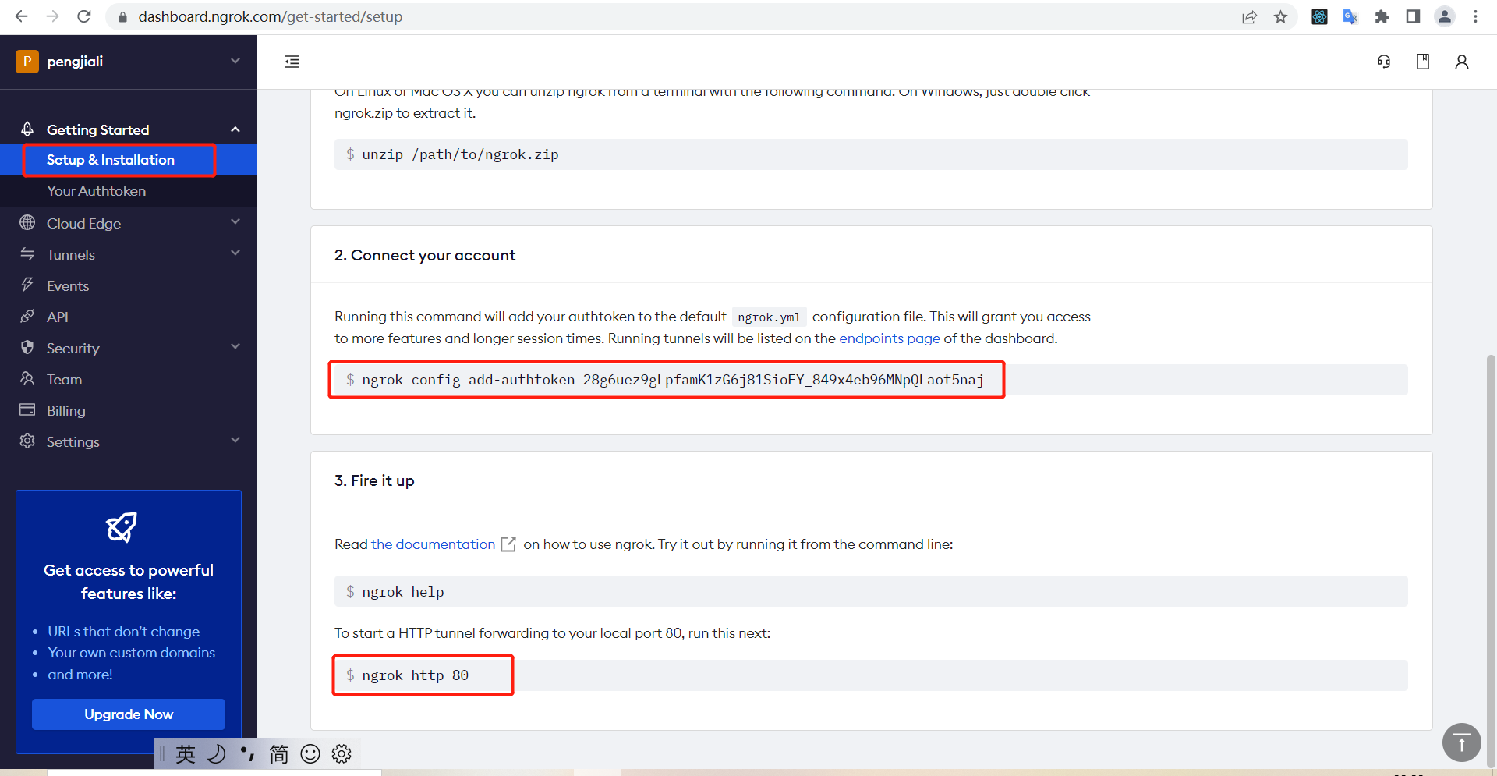This screenshot has width=1497, height=776.
Task: Reload the page using the refresh icon
Action: click(84, 16)
